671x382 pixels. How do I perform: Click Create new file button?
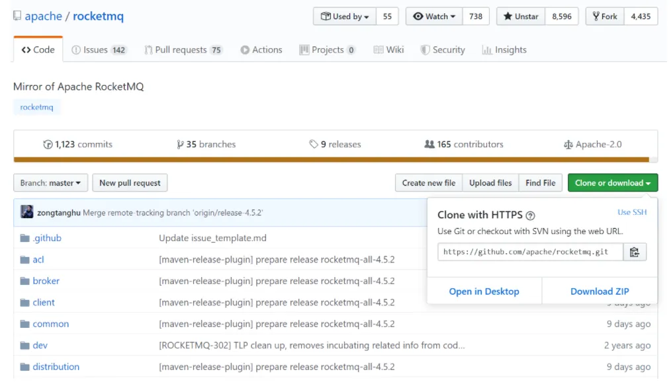(429, 183)
